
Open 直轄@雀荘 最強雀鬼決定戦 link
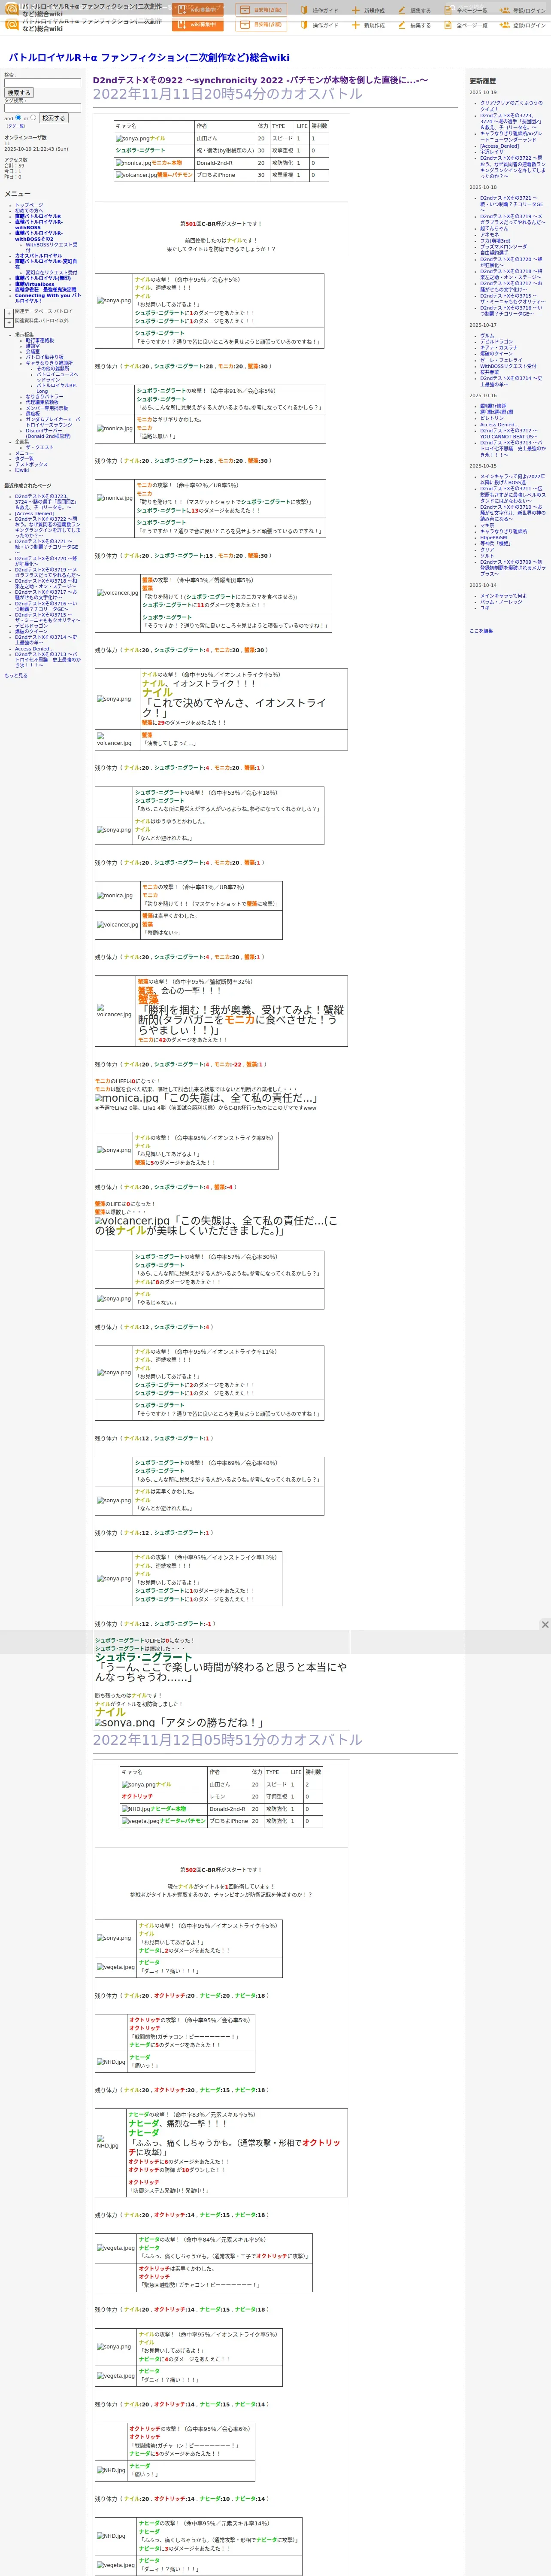click(45, 290)
